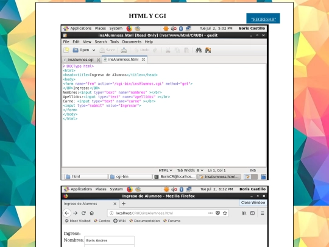Screen dimensions: 329x247
Task: Open the cgi-bin folder taskbar button
Action: click(x=130, y=177)
